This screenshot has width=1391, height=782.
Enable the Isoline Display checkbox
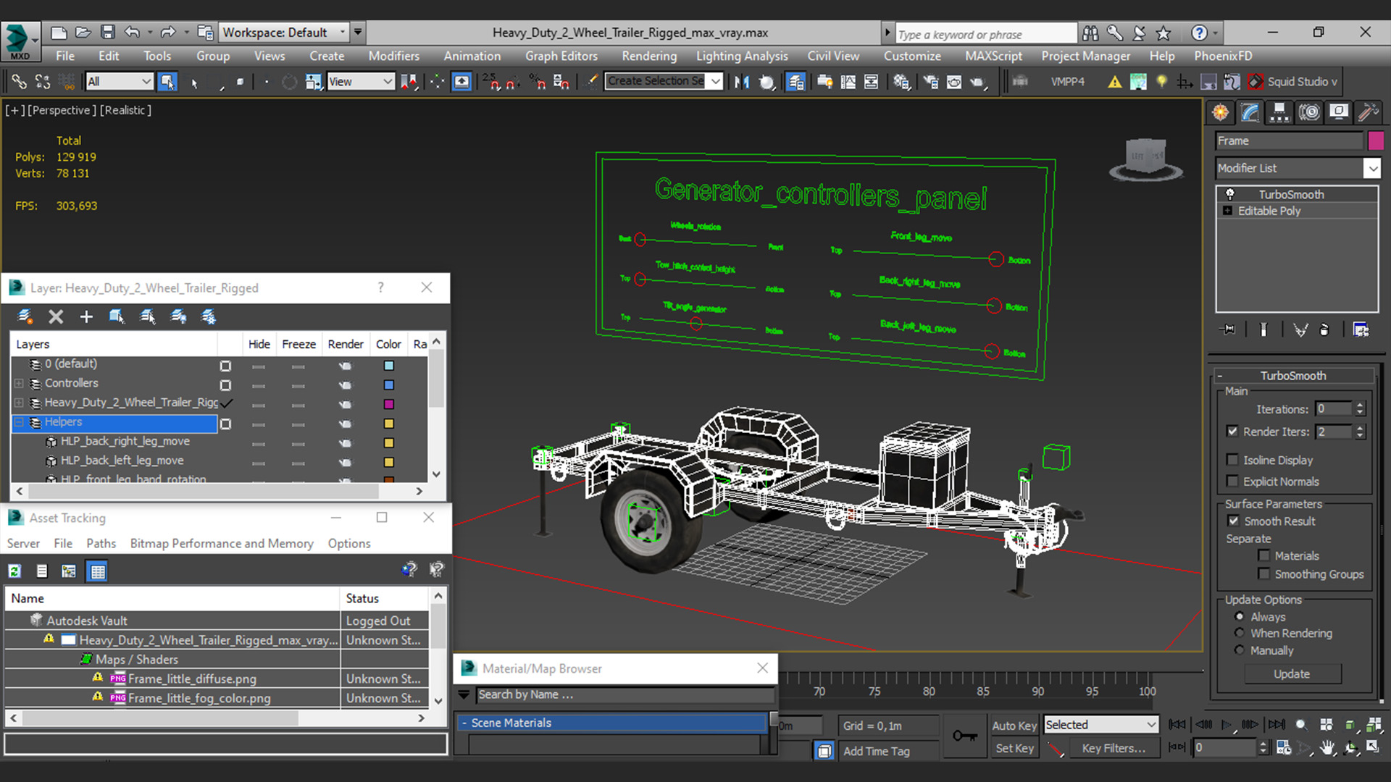point(1232,460)
